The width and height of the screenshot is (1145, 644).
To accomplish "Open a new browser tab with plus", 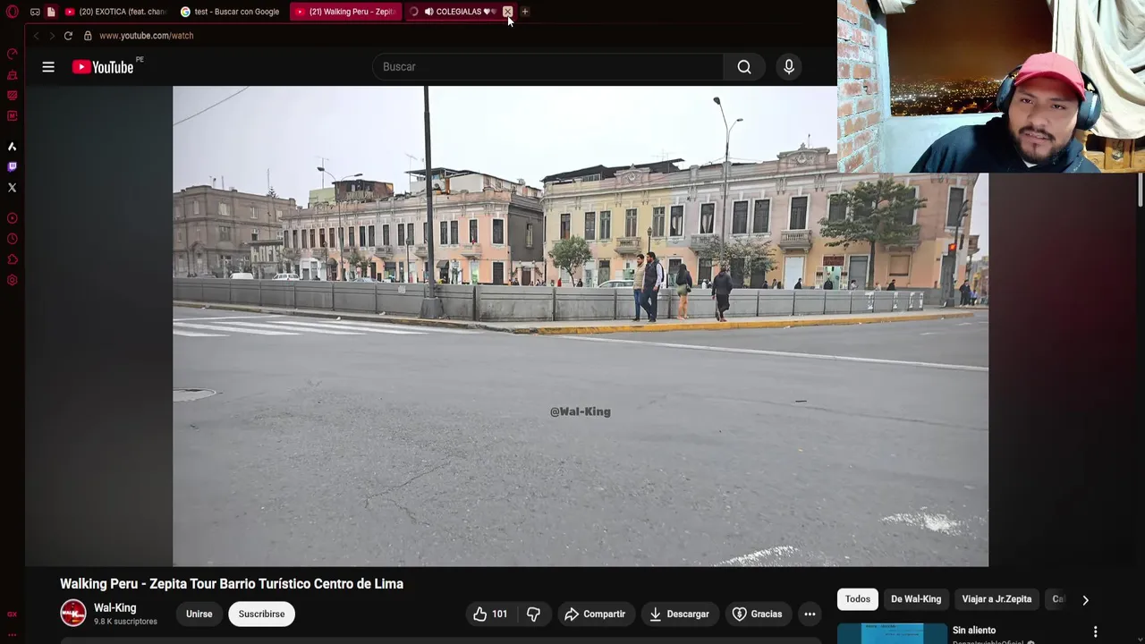I will click(525, 12).
